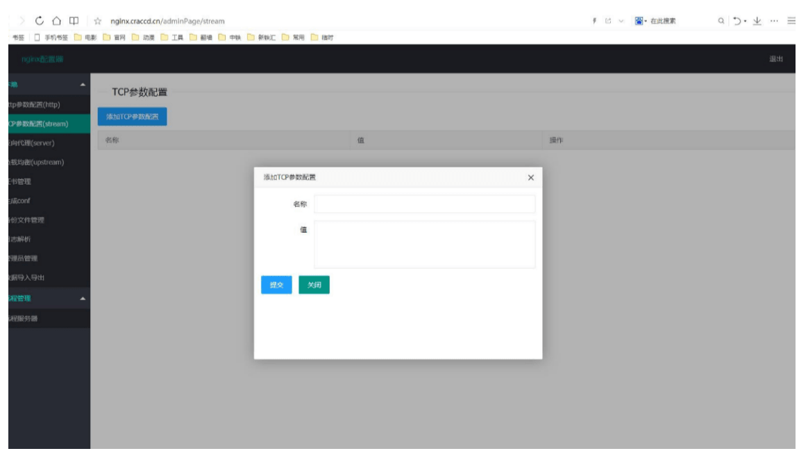Image resolution: width=799 pixels, height=451 pixels.
Task: Open 日志解析 sidebar item
Action: click(x=49, y=239)
